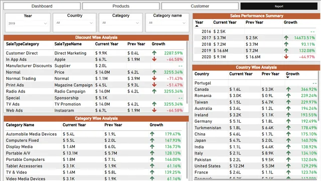Click the -44.97% growth value
This screenshot has height=181, width=321.
coord(307,57)
